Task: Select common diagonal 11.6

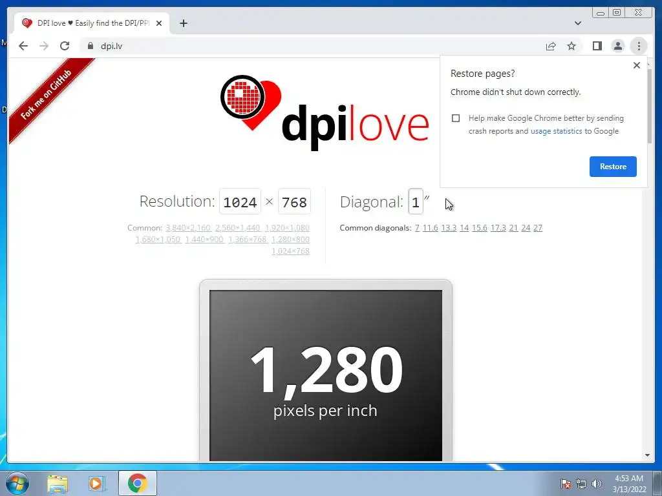Action: (430, 228)
